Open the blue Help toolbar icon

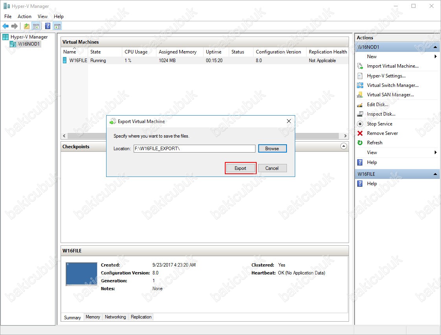(48, 26)
